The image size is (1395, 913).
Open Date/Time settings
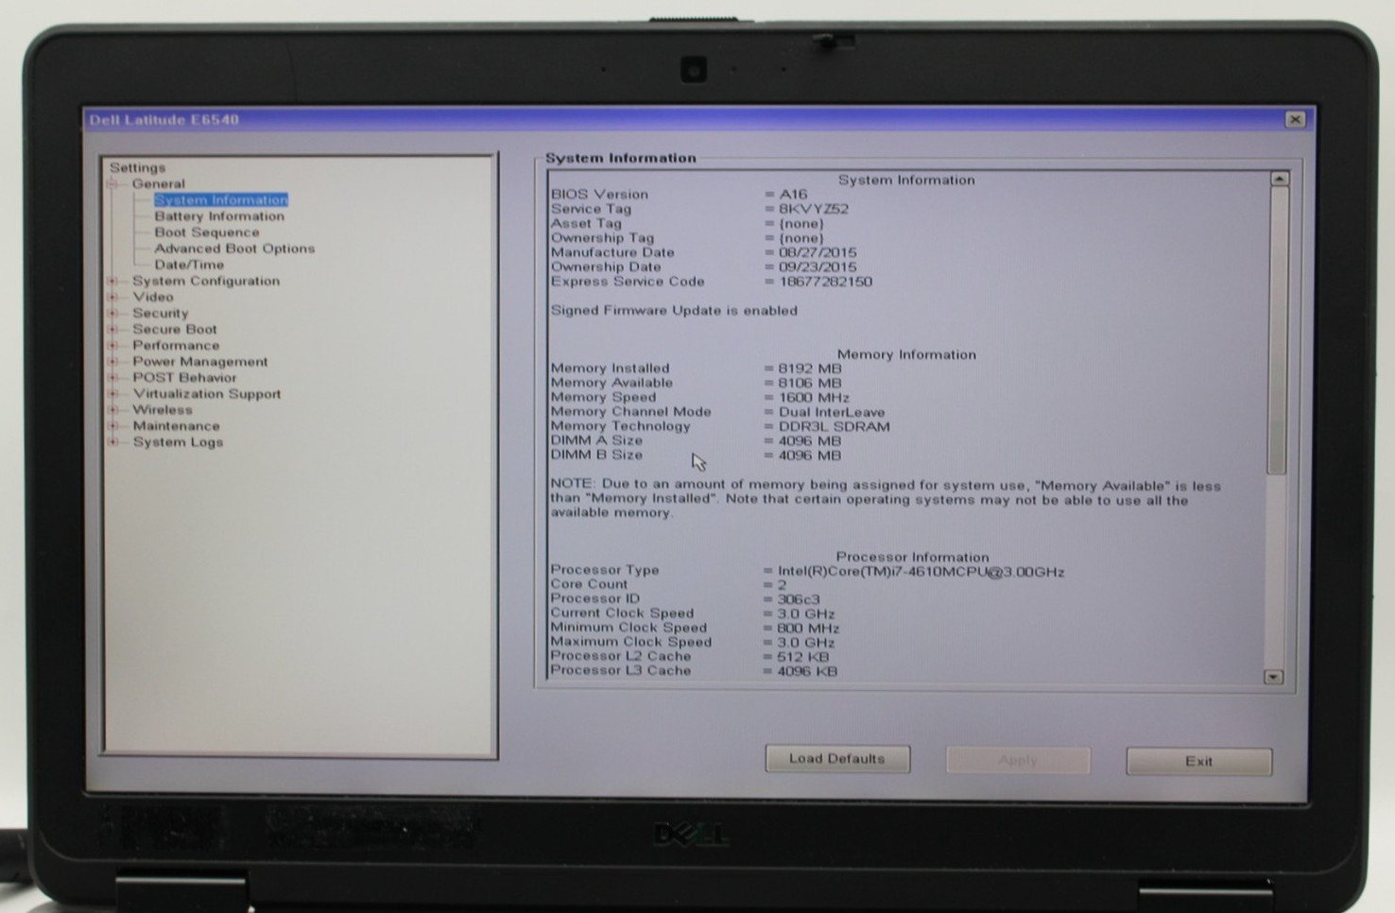click(189, 265)
